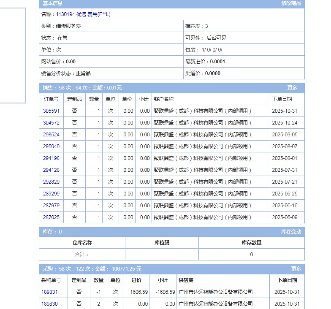Open sales order 287979
Image resolution: width=331 pixels, height=309 pixels.
coord(51,206)
